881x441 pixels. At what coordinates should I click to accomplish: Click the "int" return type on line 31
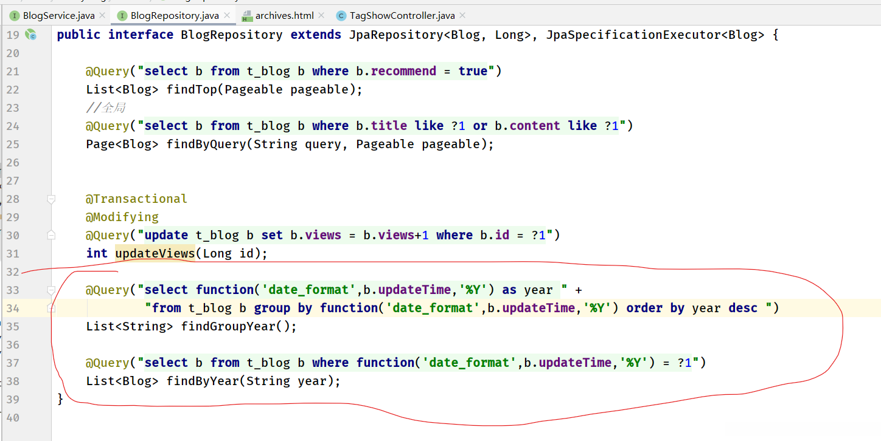(x=97, y=253)
